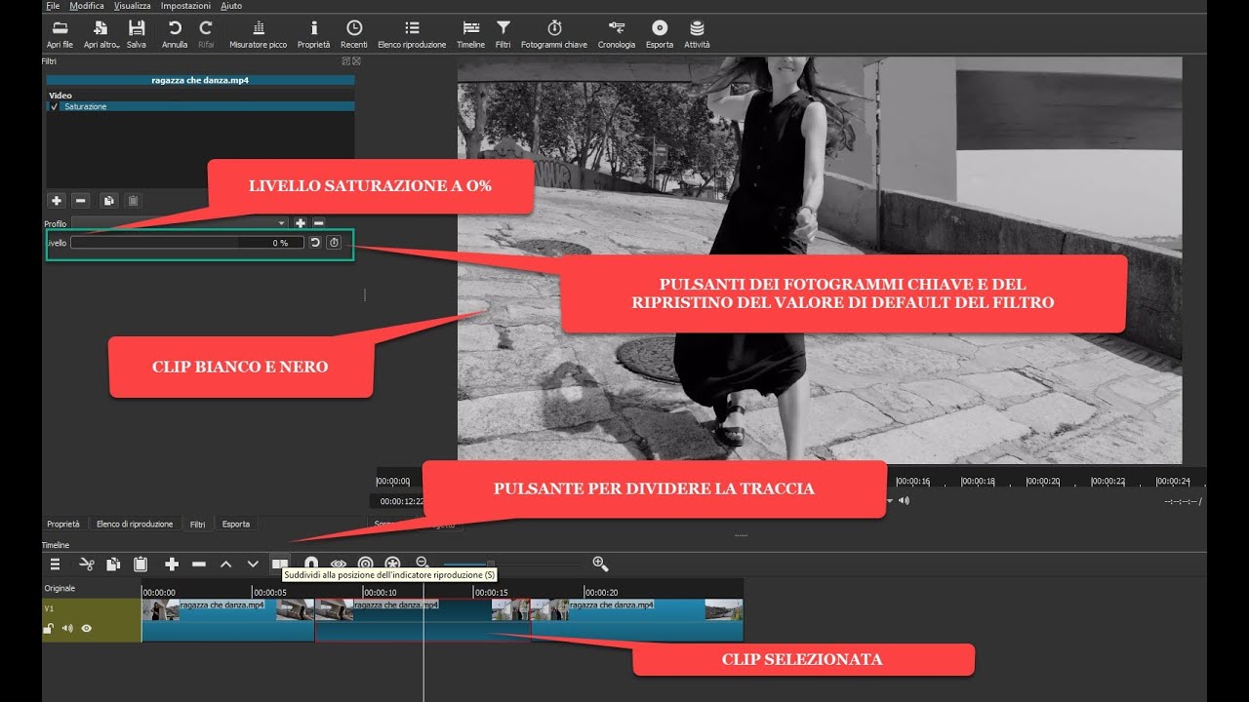Toggle the lock on track V1
The width and height of the screenshot is (1249, 702).
[x=48, y=629]
